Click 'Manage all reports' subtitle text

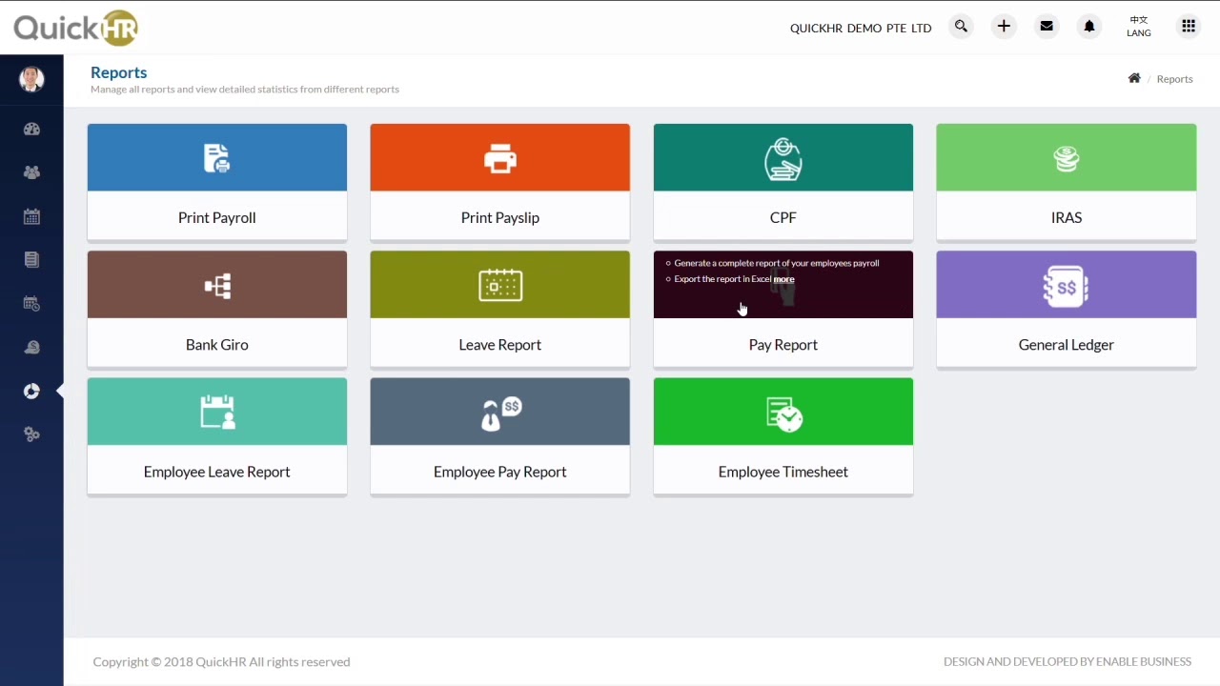tap(245, 90)
